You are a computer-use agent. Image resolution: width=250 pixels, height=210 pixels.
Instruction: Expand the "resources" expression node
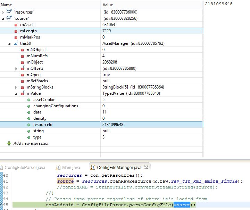pyautogui.click(x=3, y=12)
